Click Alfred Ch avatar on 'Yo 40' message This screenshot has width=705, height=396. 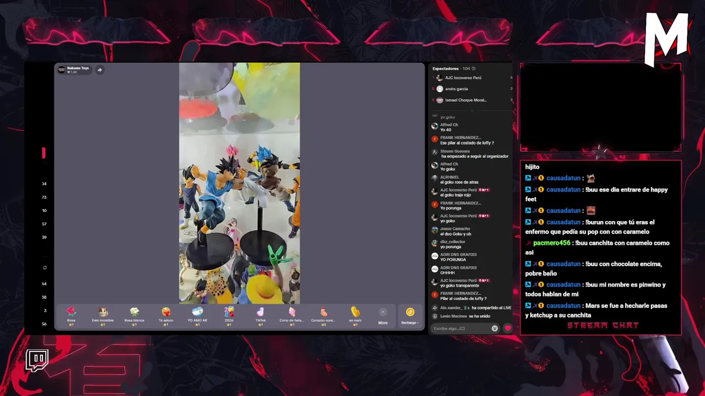point(435,127)
